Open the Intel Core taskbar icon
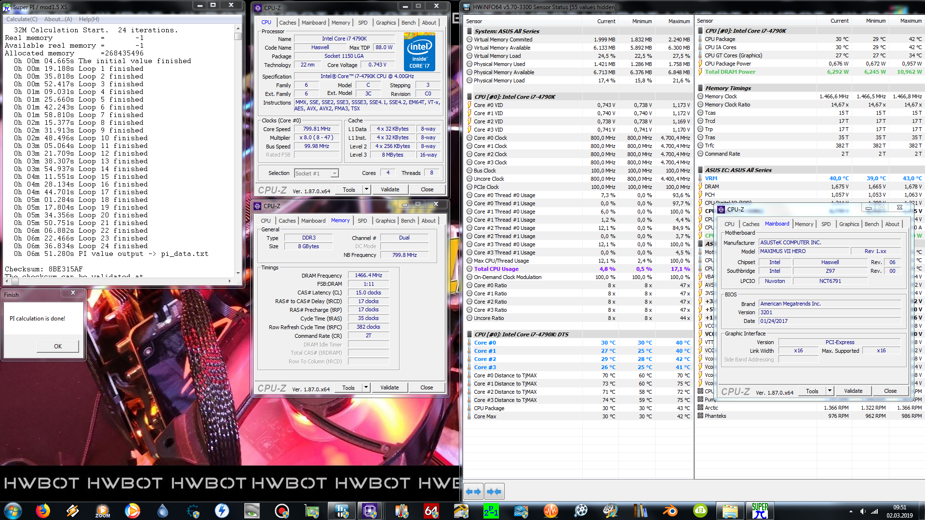The width and height of the screenshot is (925, 520). coord(521,510)
